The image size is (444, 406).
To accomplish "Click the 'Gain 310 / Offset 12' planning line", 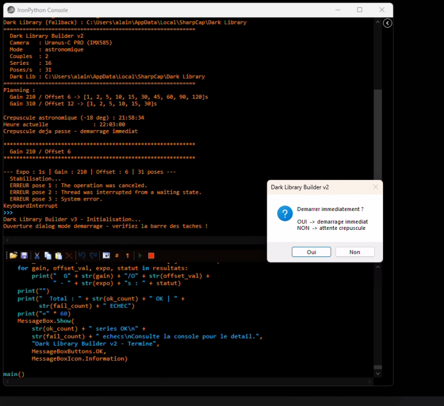I will tap(83, 104).
